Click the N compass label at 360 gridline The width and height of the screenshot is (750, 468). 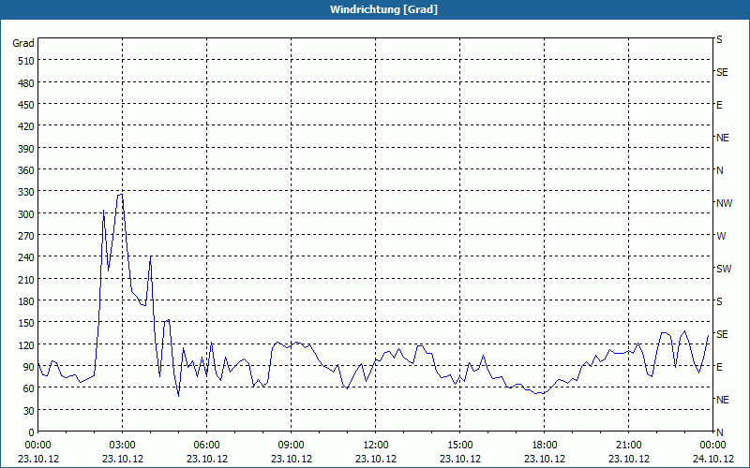(719, 170)
